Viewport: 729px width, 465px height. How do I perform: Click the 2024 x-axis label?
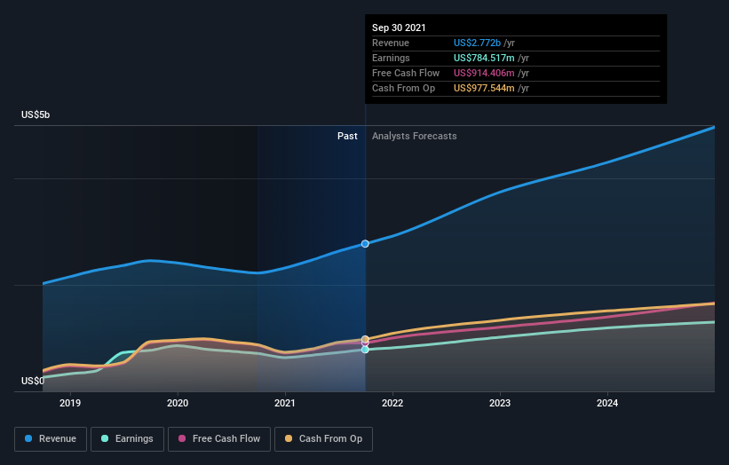coord(607,403)
